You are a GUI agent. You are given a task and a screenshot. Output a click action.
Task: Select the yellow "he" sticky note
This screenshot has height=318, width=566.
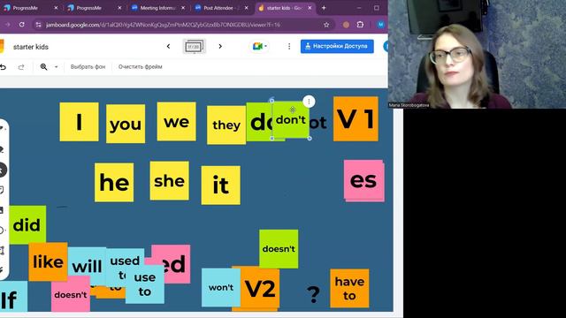coord(114,182)
